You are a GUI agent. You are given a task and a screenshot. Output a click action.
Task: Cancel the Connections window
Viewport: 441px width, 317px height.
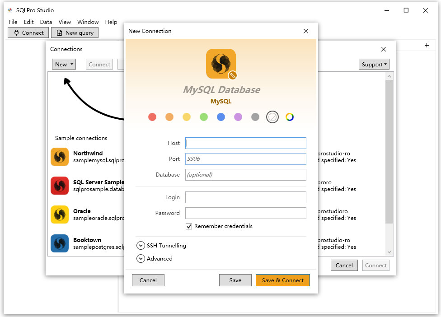(x=344, y=265)
